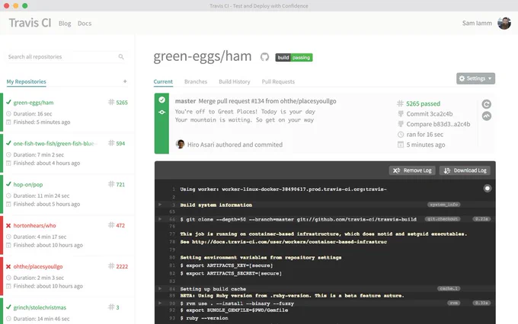Viewport: 518px width, 324px height.
Task: Click the Search all repositories field
Action: (66, 57)
